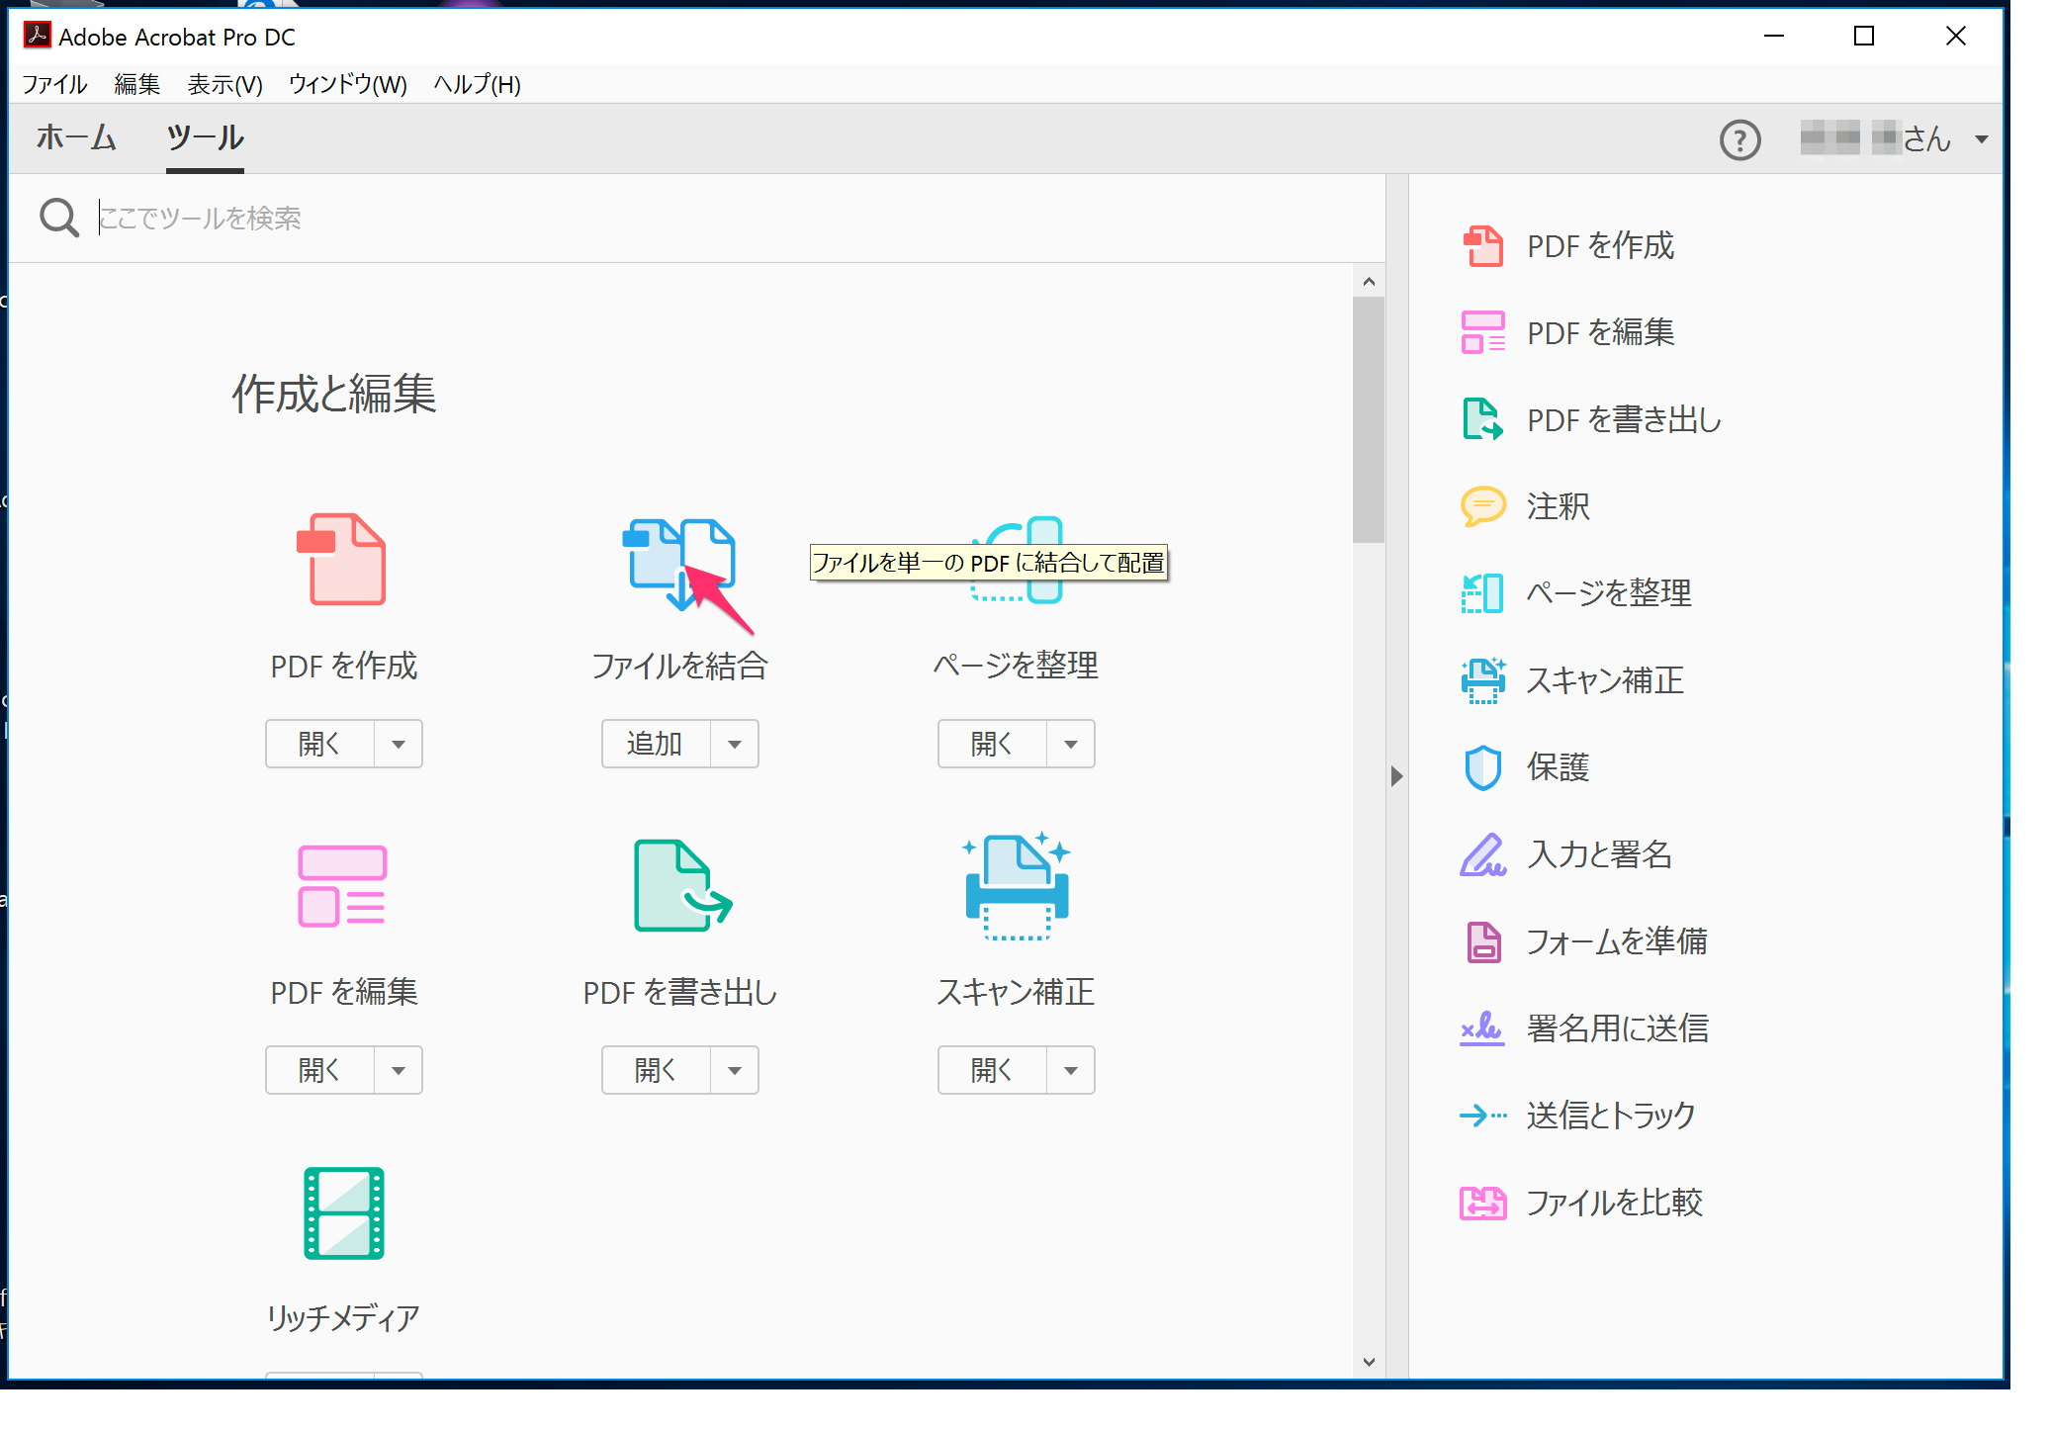The height and width of the screenshot is (1430, 2051).
Task: Expand dropdown arrow under PDF を編集
Action: point(399,1070)
